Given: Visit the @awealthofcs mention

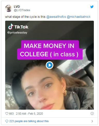Looking at the screenshot, I should [56, 17].
